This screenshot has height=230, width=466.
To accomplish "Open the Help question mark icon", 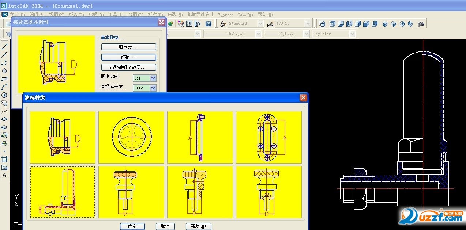I will pos(208,24).
